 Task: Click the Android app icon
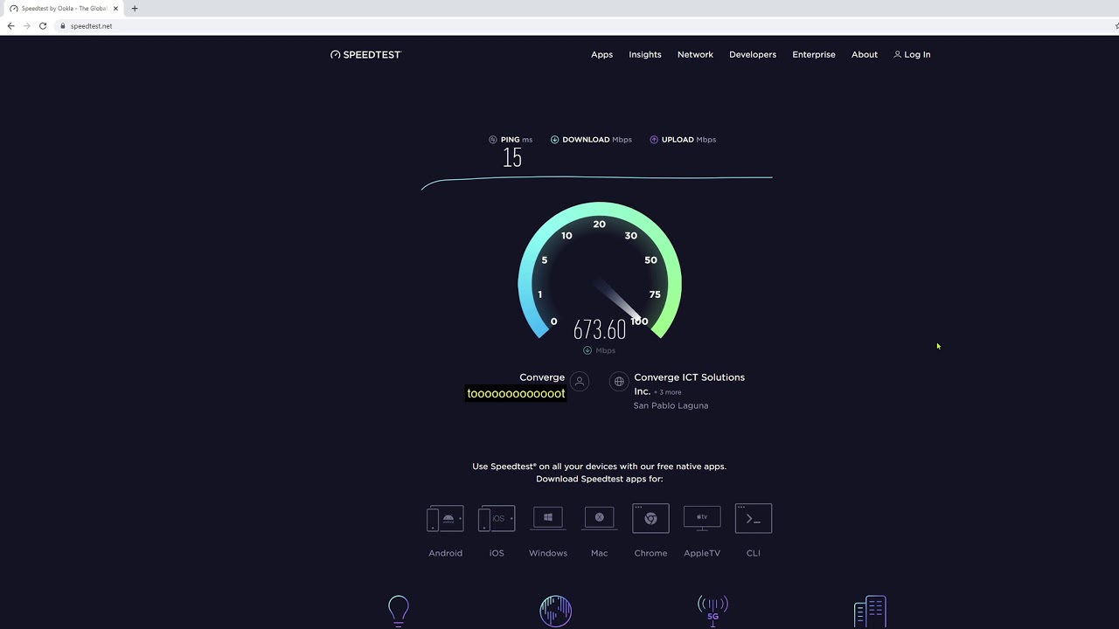pos(445,518)
